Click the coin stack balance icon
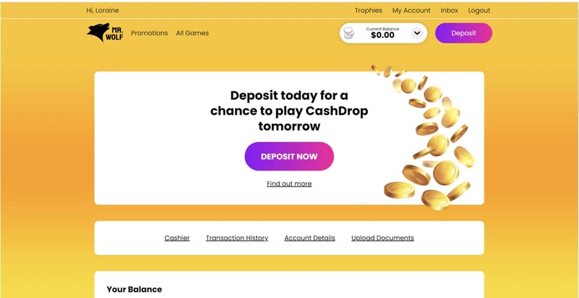 click(x=349, y=34)
